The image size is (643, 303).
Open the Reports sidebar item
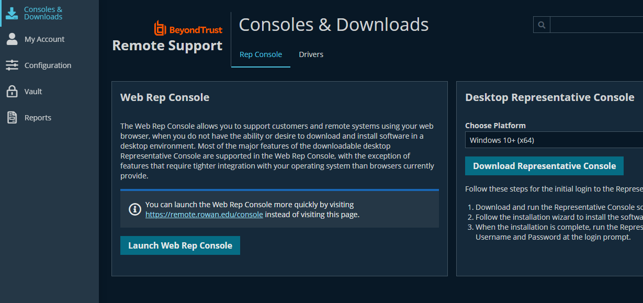tap(38, 118)
